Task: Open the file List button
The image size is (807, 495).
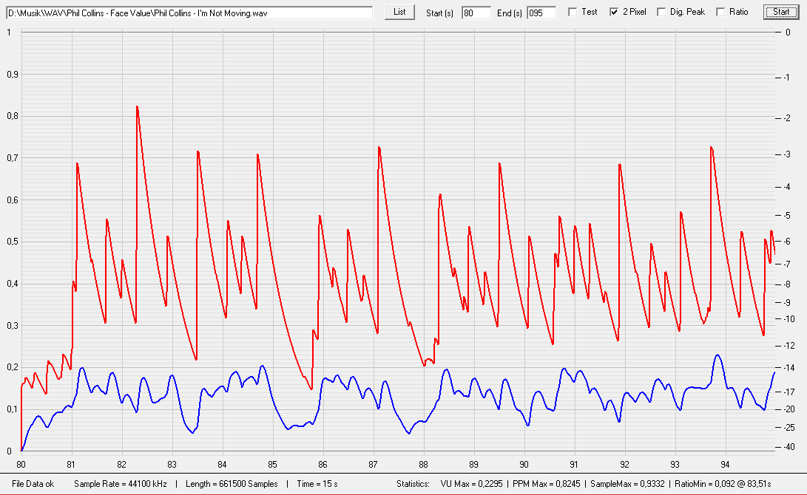Action: tap(399, 13)
